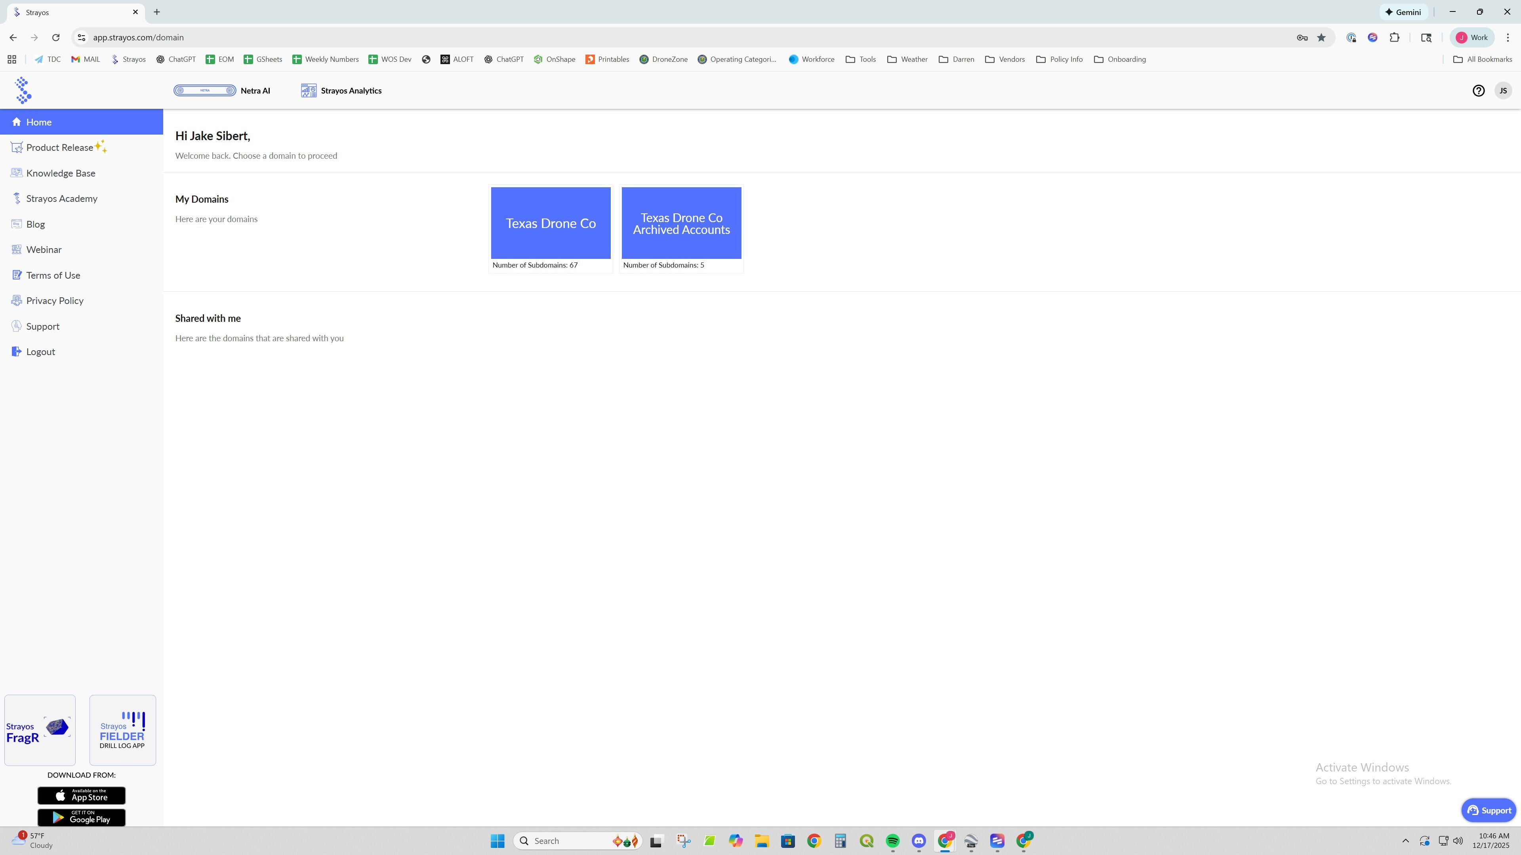The width and height of the screenshot is (1521, 855).
Task: Select Home in the sidebar
Action: point(82,122)
